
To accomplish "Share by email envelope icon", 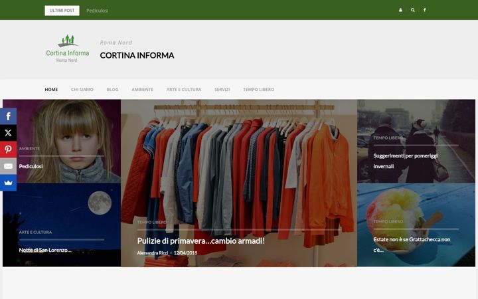I will click(x=8, y=166).
